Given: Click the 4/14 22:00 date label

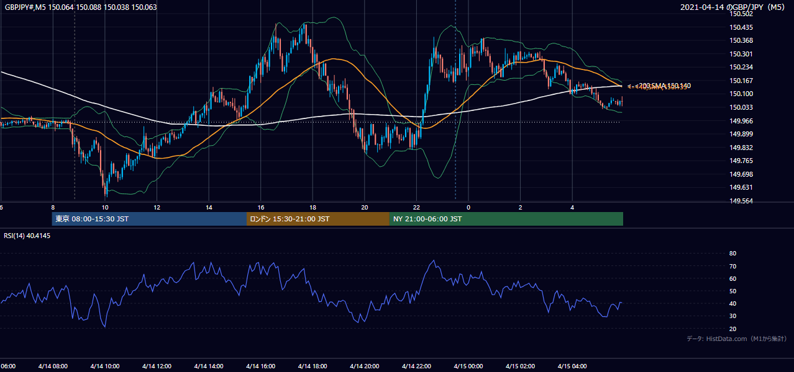Looking at the screenshot, I should 416,366.
